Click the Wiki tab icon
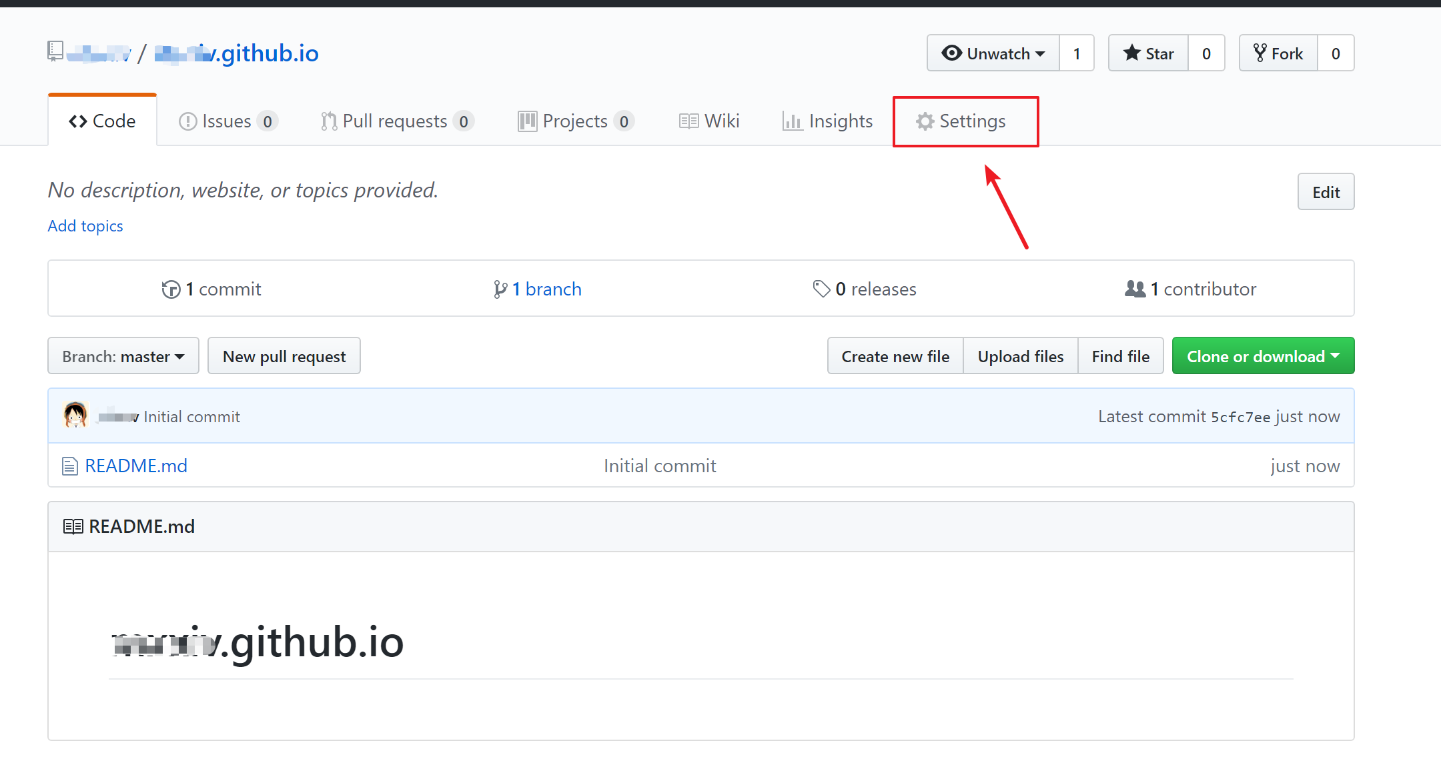 pyautogui.click(x=688, y=120)
